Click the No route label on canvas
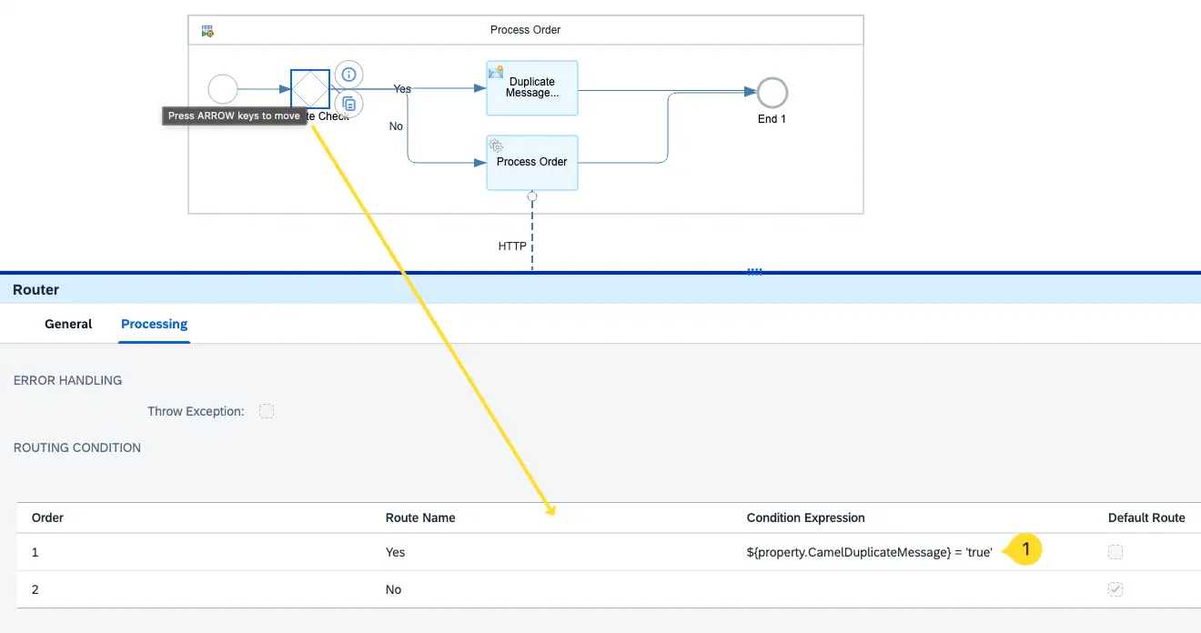 click(x=396, y=126)
